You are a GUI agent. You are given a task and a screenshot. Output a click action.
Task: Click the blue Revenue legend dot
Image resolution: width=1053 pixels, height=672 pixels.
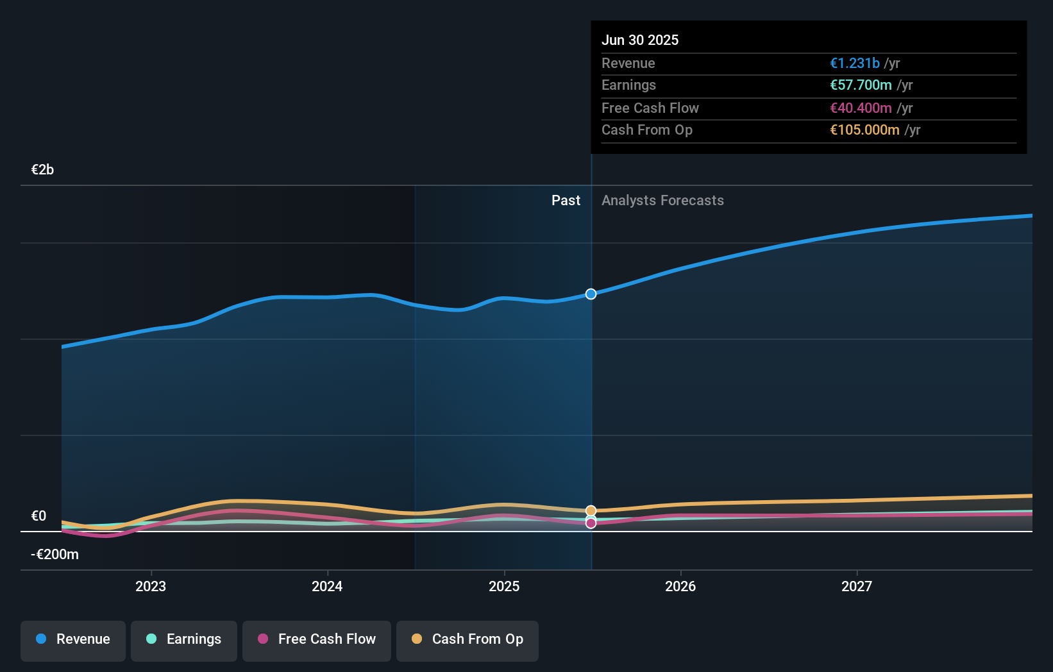pyautogui.click(x=40, y=639)
